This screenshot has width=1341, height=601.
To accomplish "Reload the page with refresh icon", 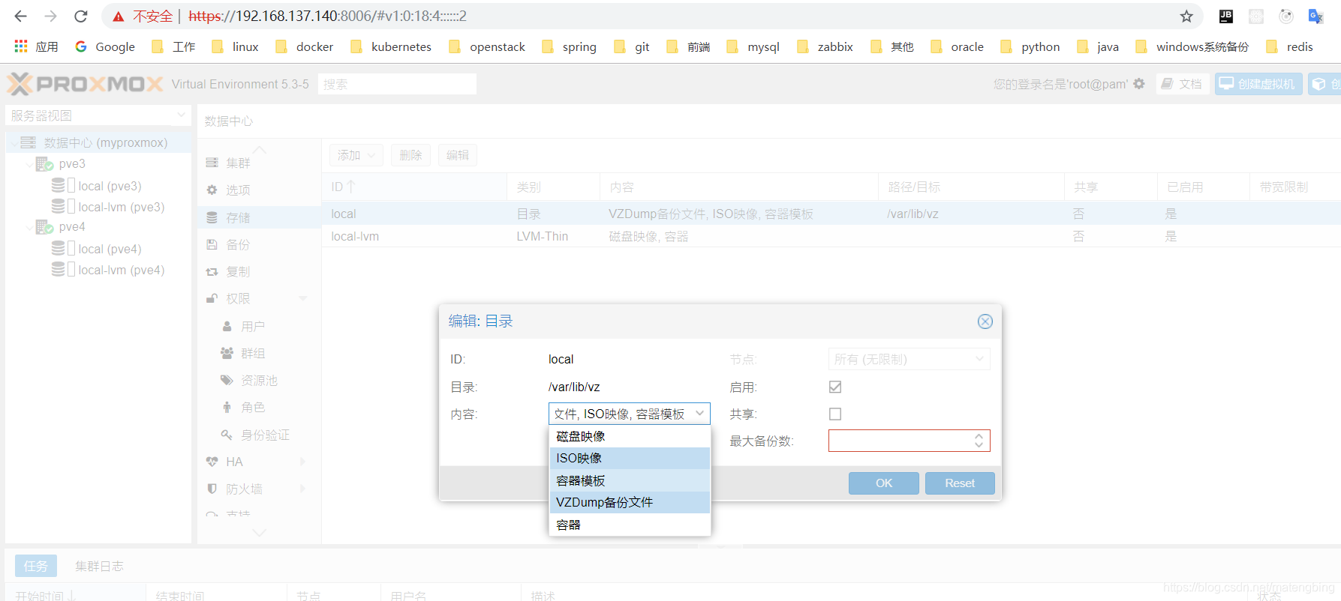I will click(x=81, y=16).
